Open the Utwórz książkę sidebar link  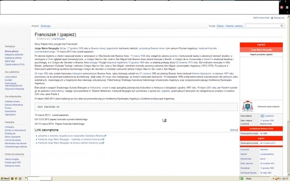12,159
